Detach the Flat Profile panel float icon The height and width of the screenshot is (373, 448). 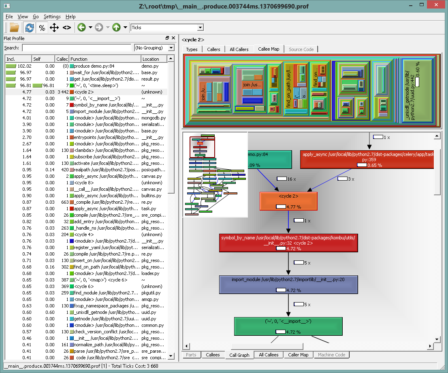(x=167, y=38)
